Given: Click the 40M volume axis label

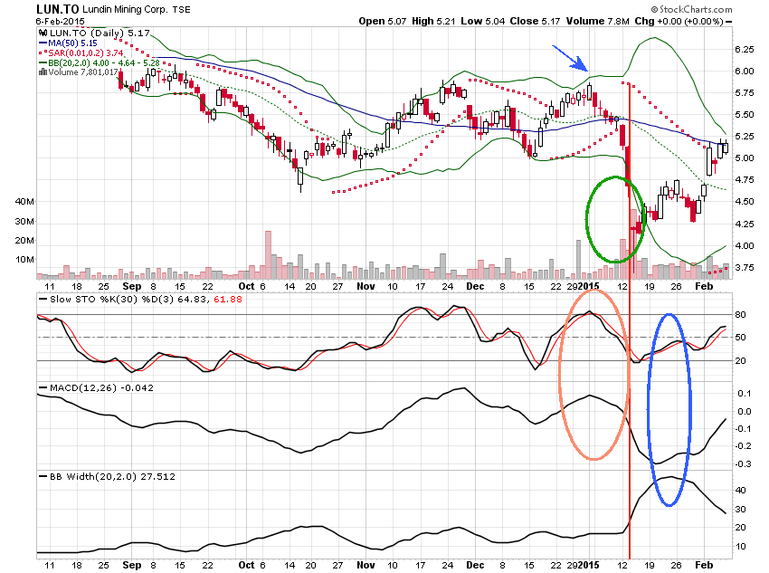Looking at the screenshot, I should (24, 201).
